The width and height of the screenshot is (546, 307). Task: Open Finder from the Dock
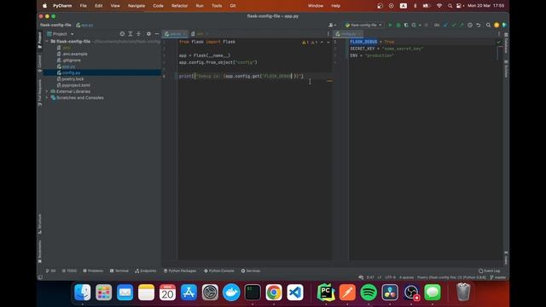(83, 292)
